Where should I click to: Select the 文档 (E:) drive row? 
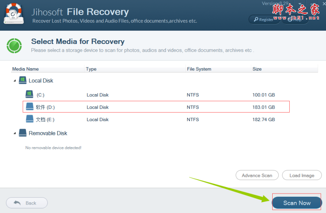click(x=156, y=119)
